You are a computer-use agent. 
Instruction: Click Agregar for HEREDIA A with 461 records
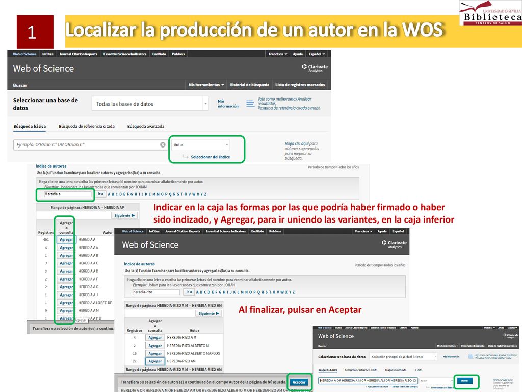point(66,239)
